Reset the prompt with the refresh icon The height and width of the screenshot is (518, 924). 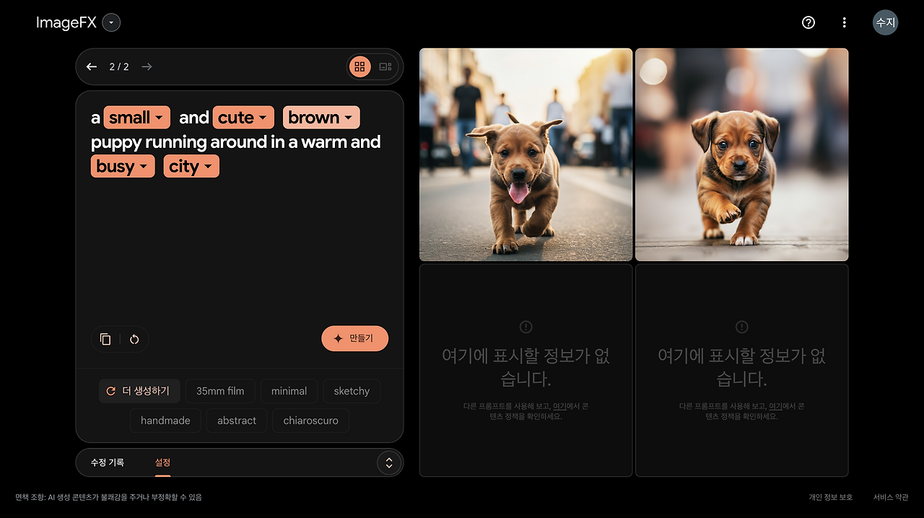[136, 338]
